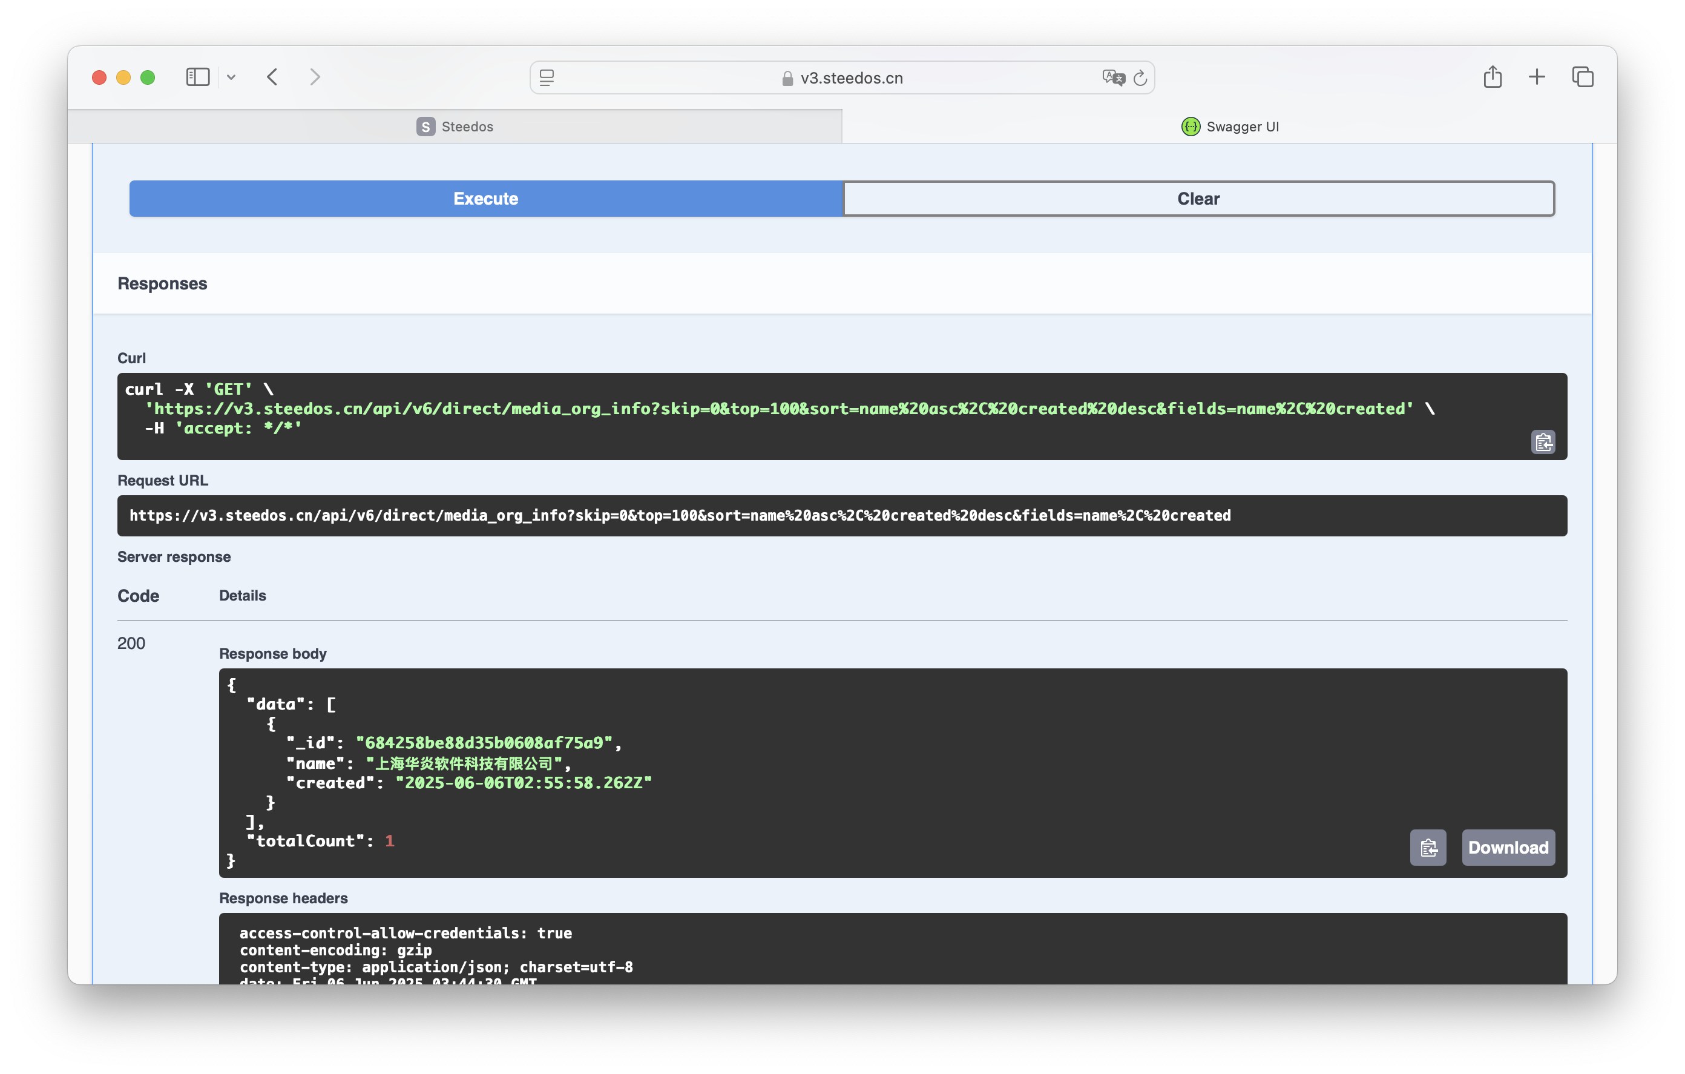Click the content-encoding: gzip header line
Screen dimensions: 1685x1074
click(x=336, y=950)
